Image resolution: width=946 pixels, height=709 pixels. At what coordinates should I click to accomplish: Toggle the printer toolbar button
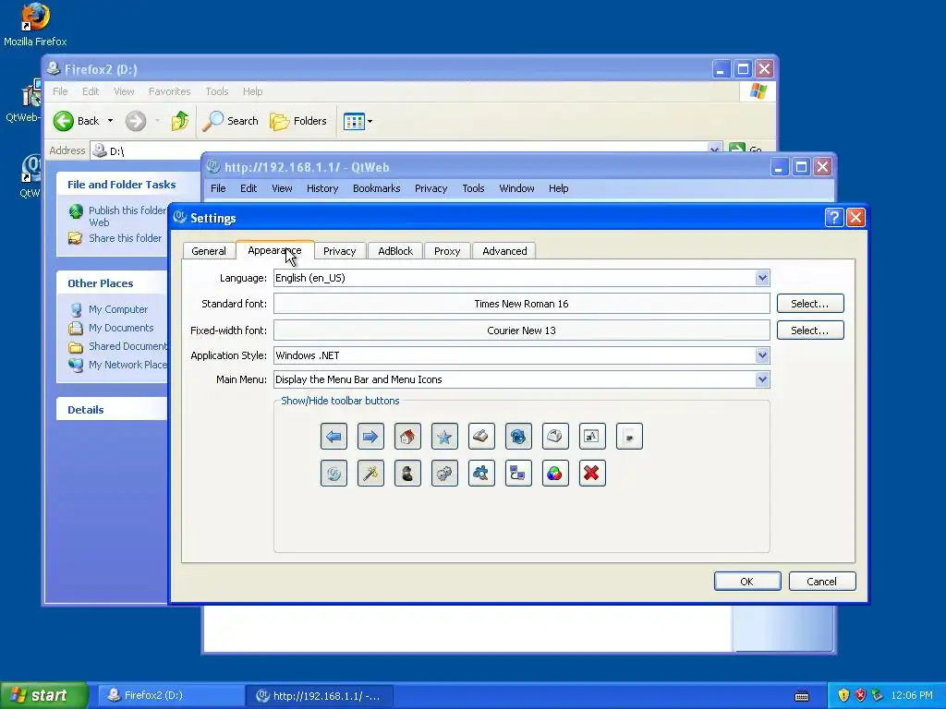555,437
